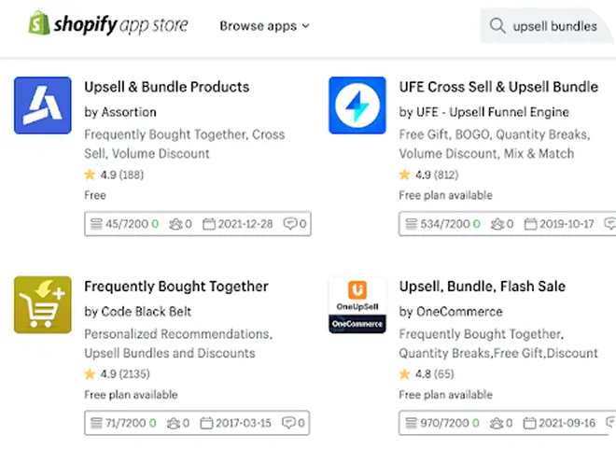Open the UFE lightning bolt app icon
Viewport: 616px width, 463px height.
coord(357,105)
